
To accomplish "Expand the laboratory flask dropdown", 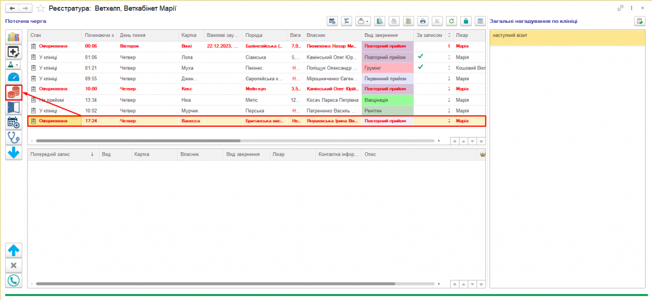I will point(14,65).
